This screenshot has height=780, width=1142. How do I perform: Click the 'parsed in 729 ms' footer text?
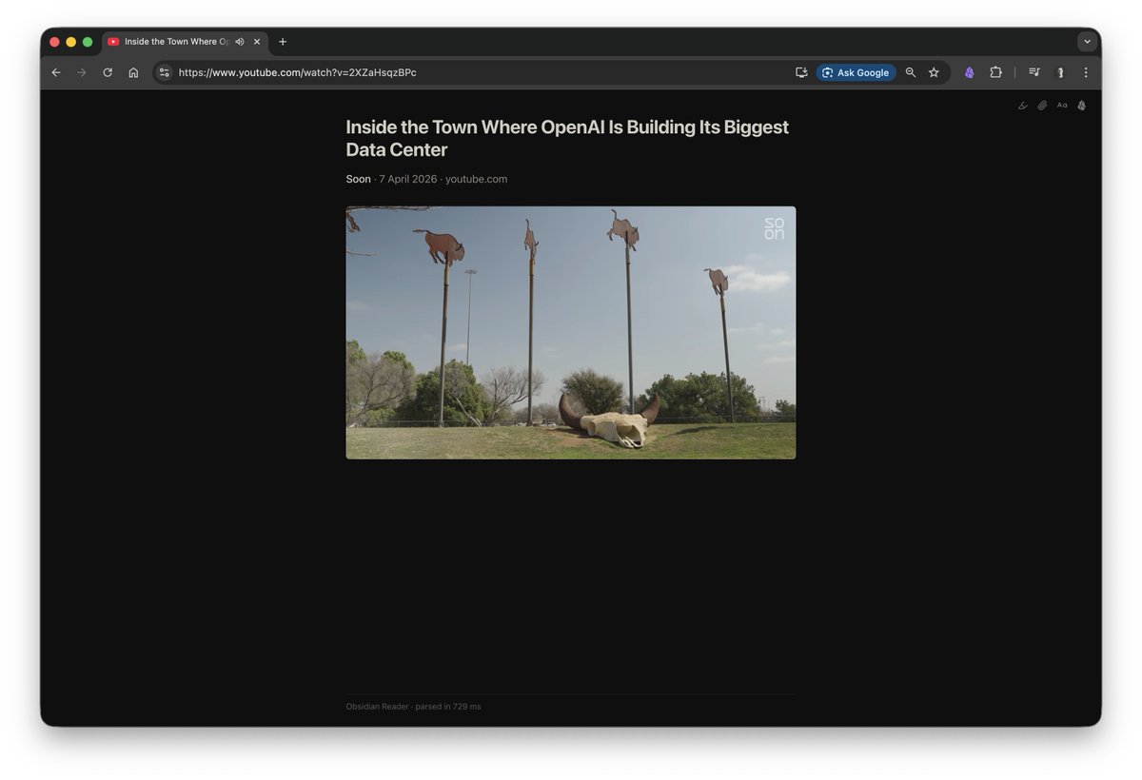tap(448, 707)
